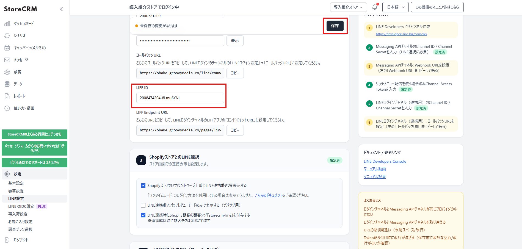Viewport: 522px width, 249px height.
Task: Open the 導入紹介ストア store dropdown
Action: pos(348,7)
